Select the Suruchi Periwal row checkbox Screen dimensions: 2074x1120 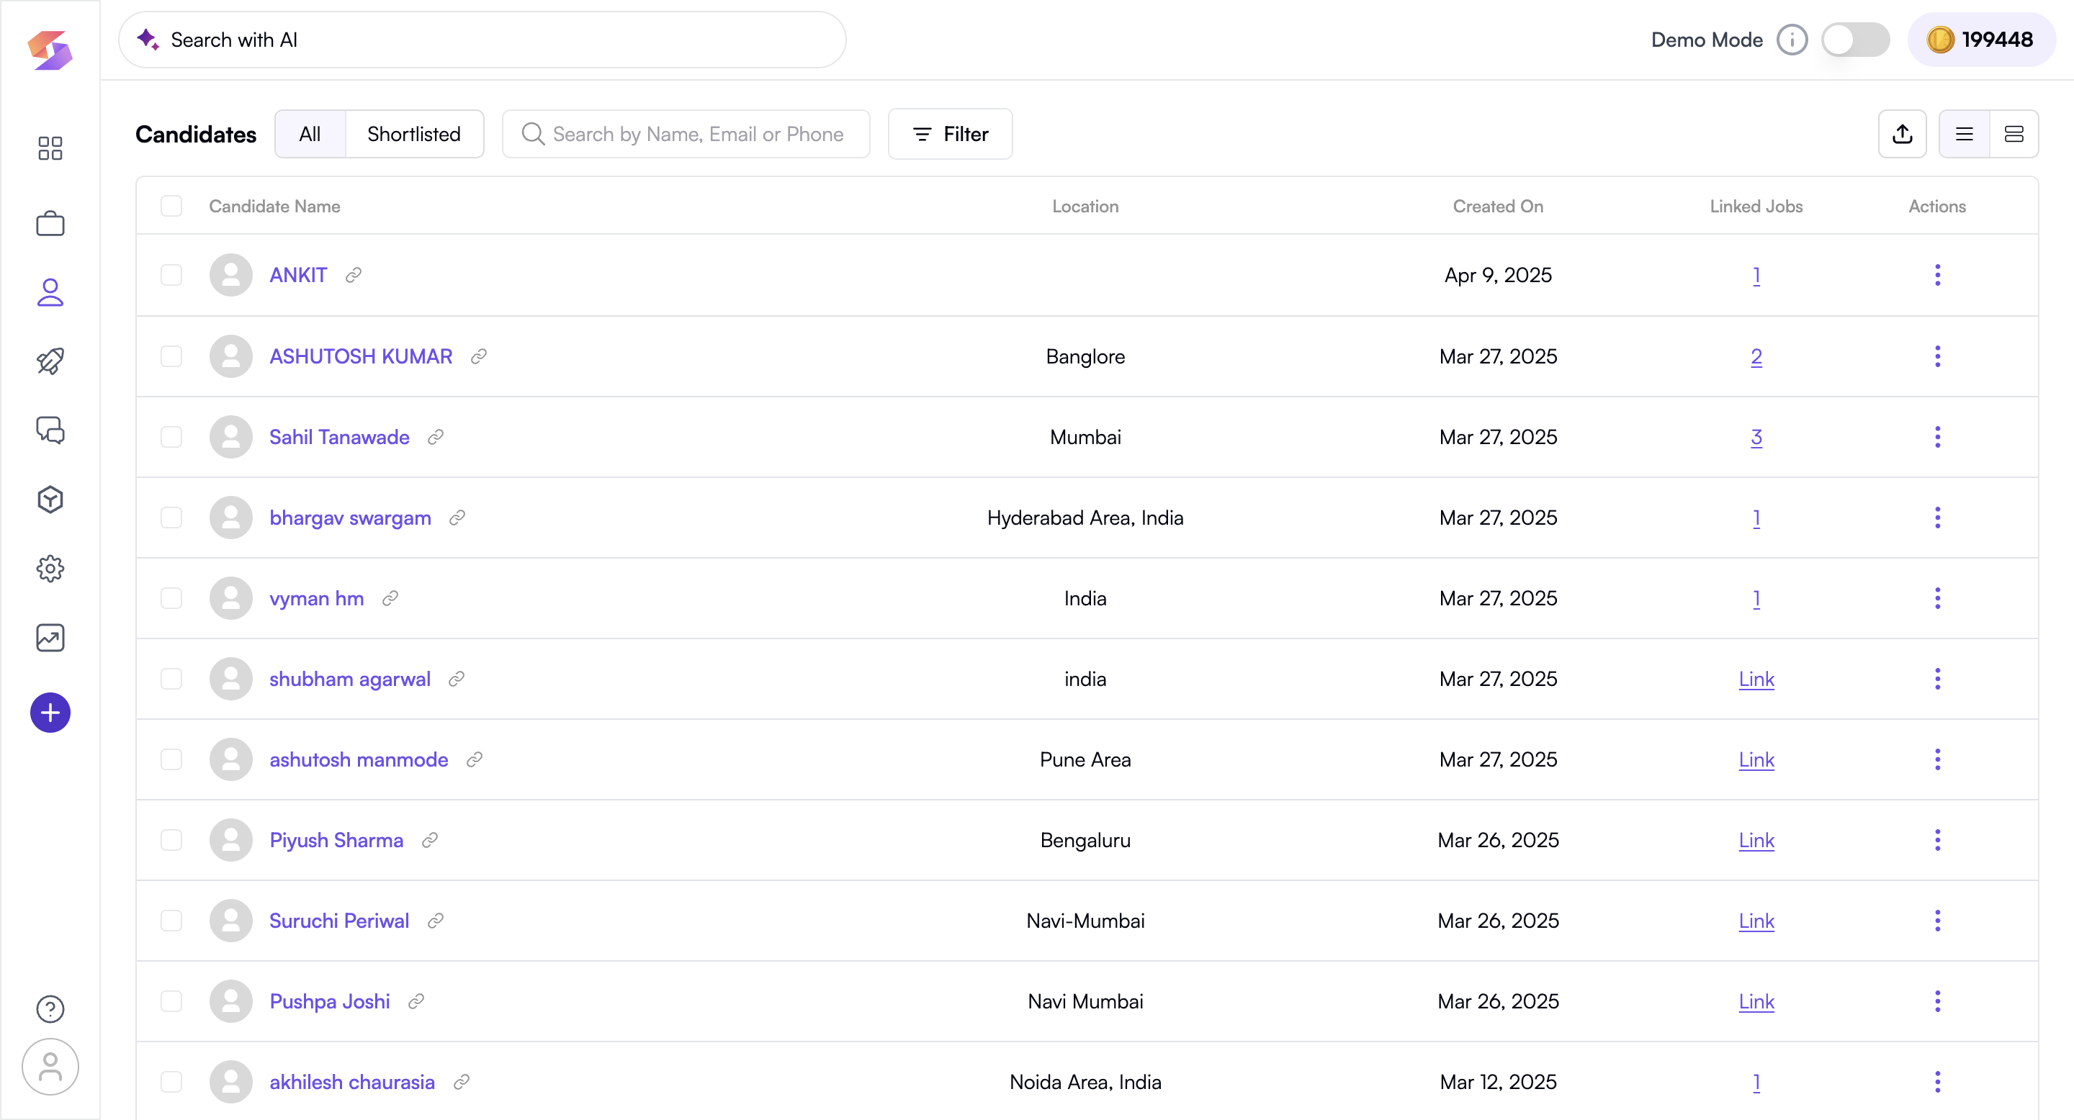[x=171, y=921]
